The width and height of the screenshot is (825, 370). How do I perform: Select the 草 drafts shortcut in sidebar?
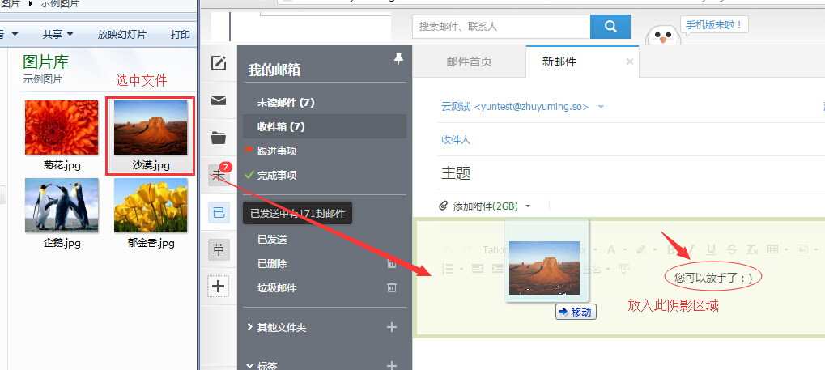[x=219, y=249]
